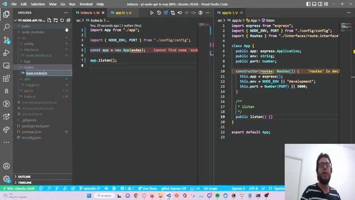Open the Source Control view
Screen dimensions: 355x200
(6, 40)
